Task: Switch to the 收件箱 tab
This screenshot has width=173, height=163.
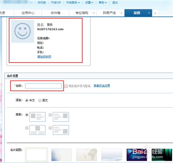Action: pos(55,13)
